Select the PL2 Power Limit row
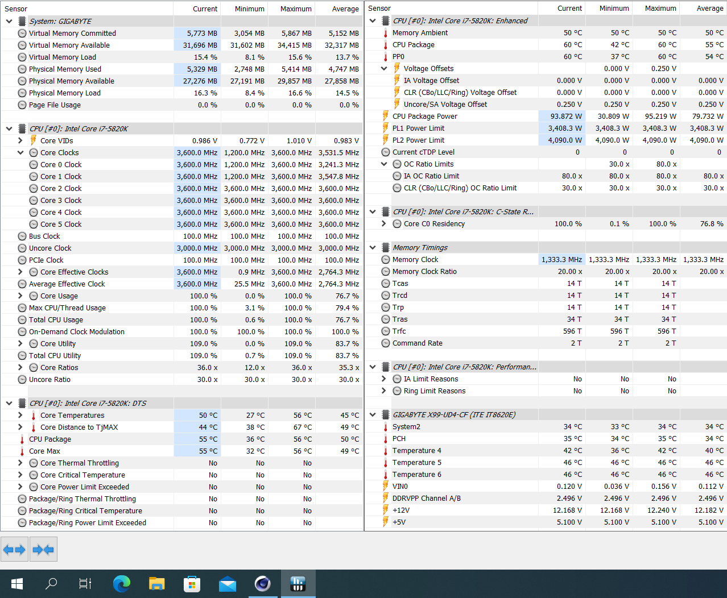 (546, 140)
